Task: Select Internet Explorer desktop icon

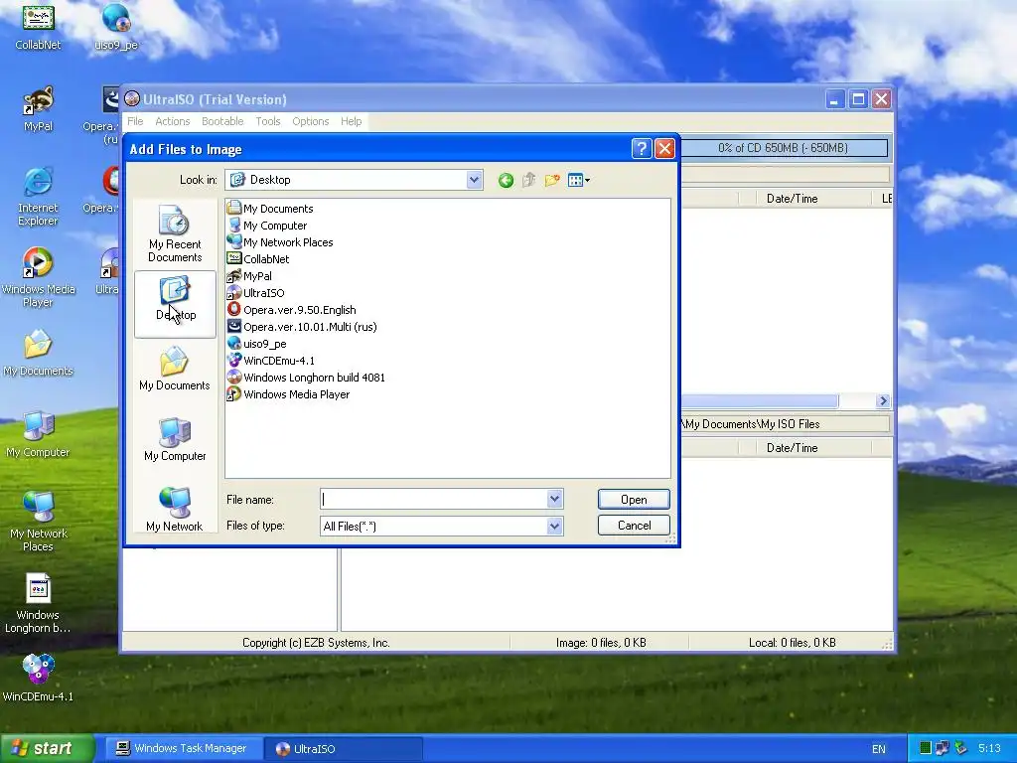Action: click(38, 197)
